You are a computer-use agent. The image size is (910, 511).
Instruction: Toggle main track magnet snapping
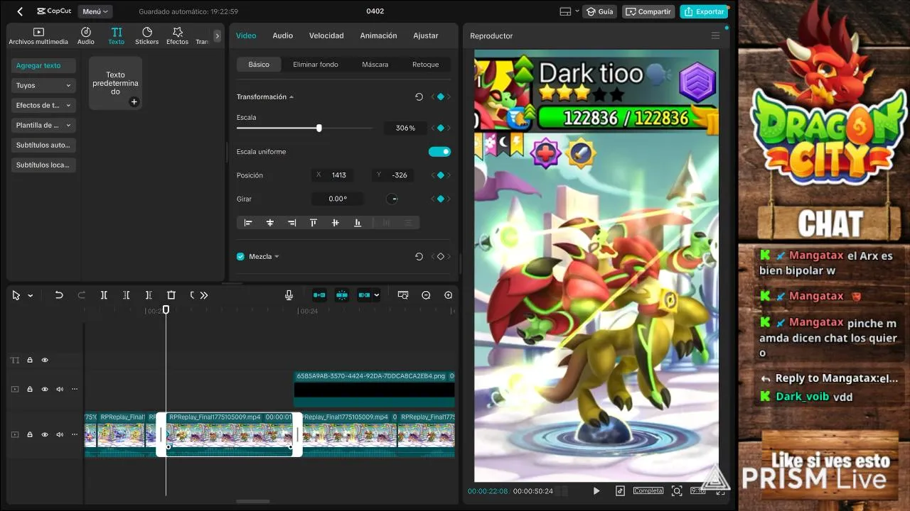[319, 295]
